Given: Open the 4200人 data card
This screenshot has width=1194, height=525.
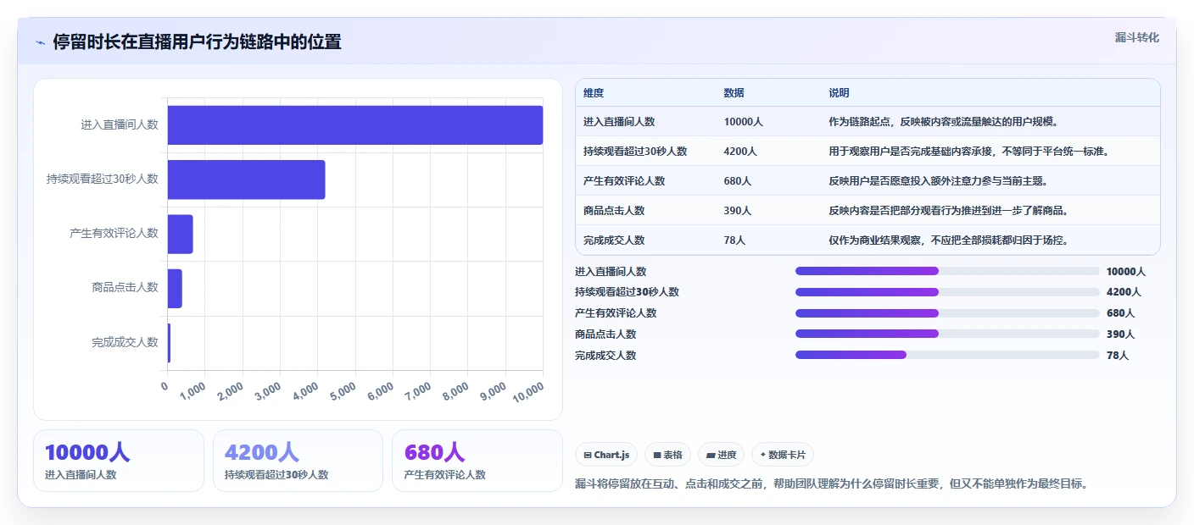Looking at the screenshot, I should click(x=298, y=461).
